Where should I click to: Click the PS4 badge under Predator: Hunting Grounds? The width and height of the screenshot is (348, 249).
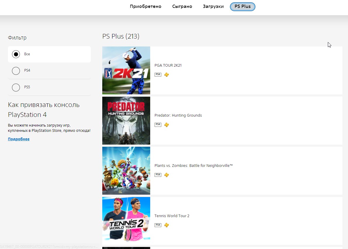point(158,125)
